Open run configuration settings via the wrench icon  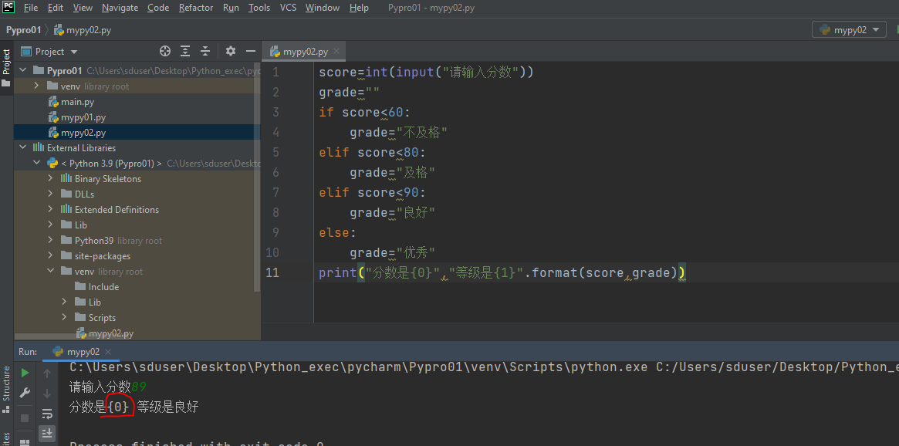point(25,394)
